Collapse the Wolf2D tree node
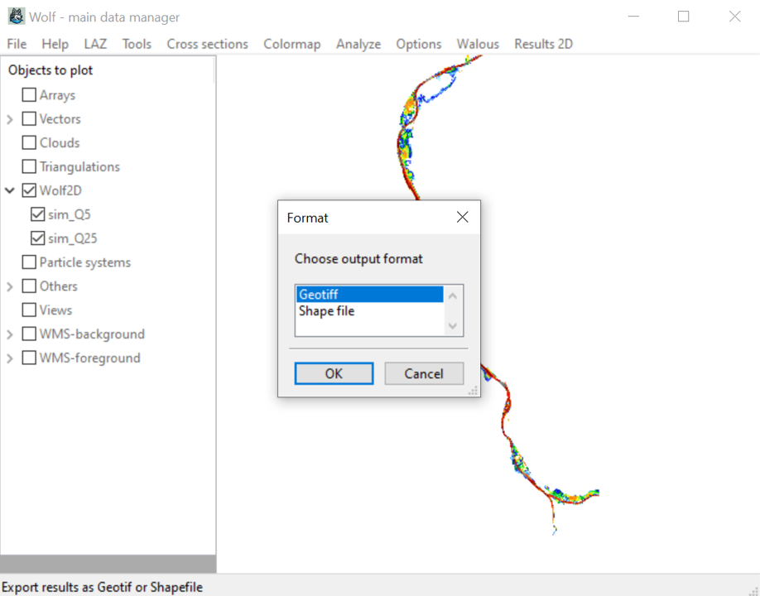 (x=10, y=190)
